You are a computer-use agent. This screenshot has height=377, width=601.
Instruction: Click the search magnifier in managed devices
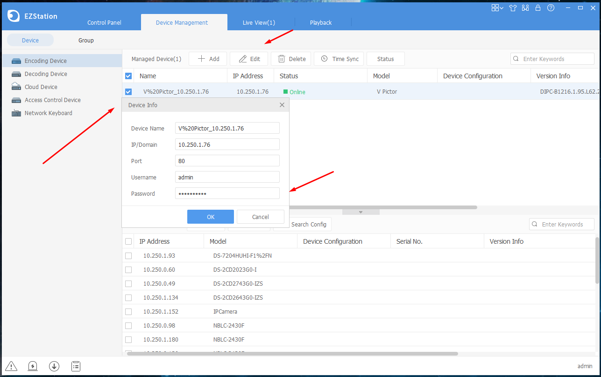[x=516, y=59]
